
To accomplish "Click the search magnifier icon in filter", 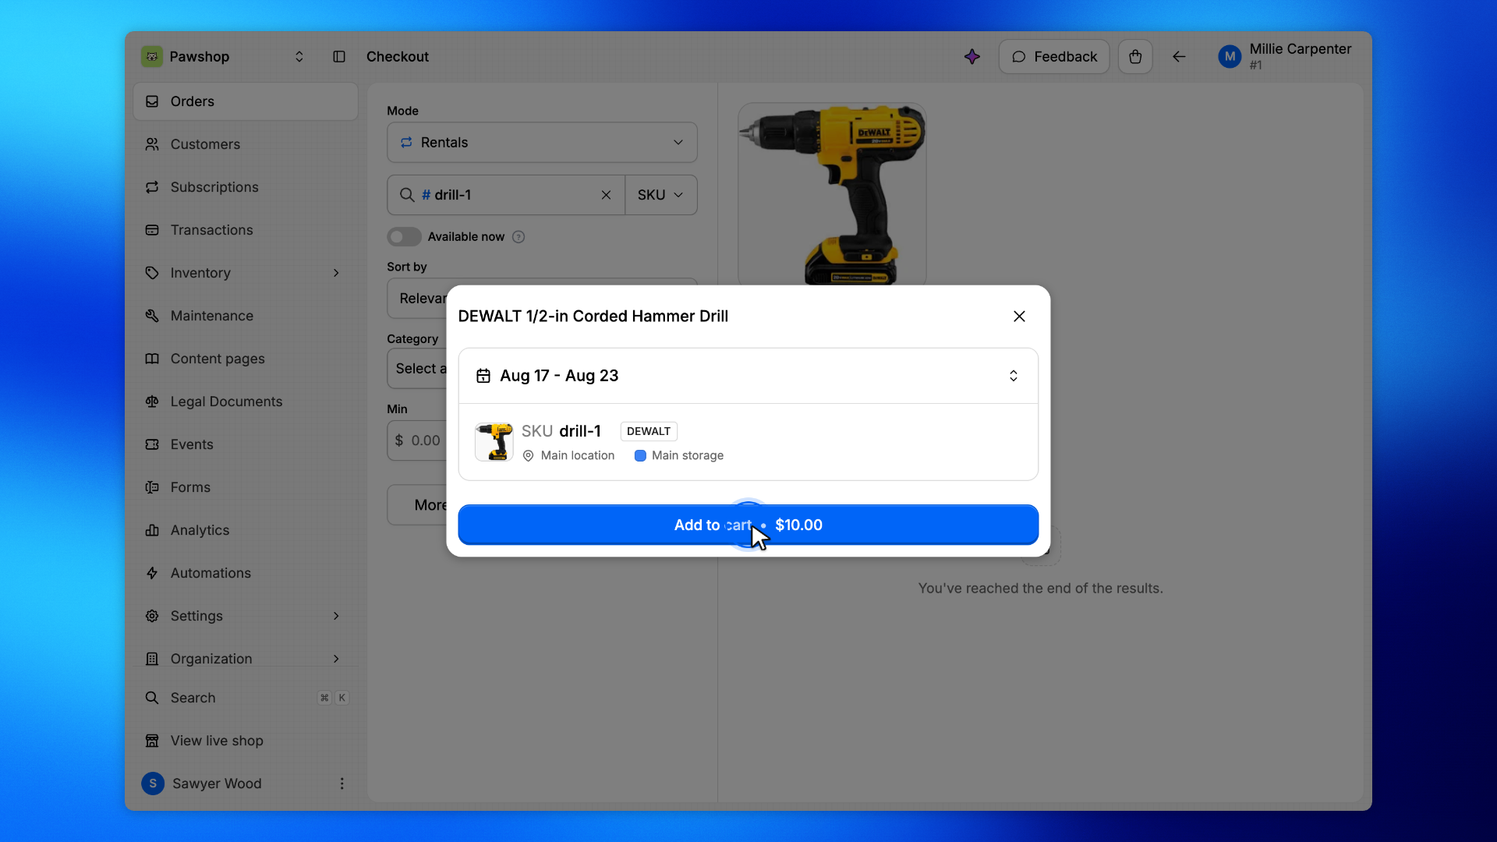I will pos(407,195).
